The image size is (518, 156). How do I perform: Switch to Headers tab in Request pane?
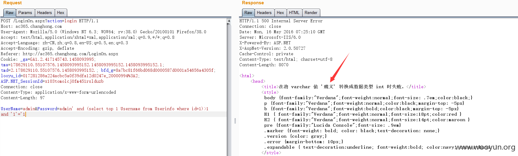tap(45, 13)
